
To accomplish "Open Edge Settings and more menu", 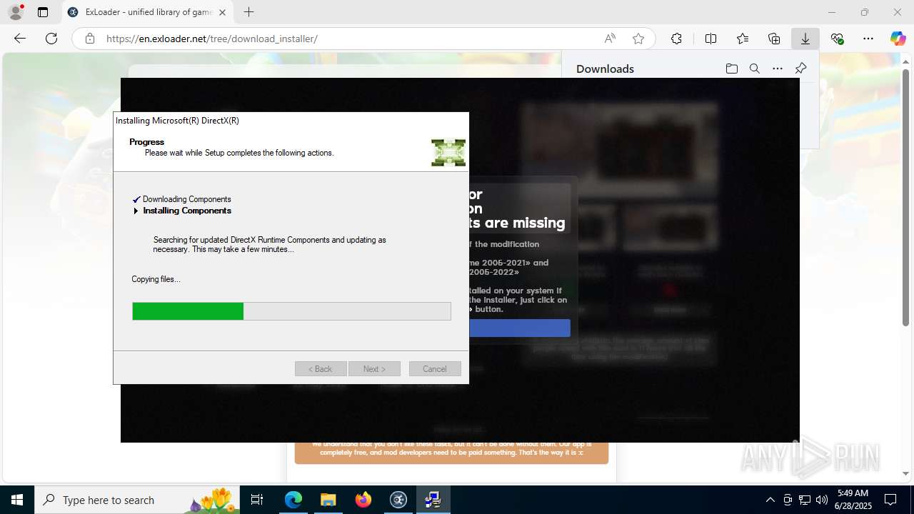I will click(868, 39).
